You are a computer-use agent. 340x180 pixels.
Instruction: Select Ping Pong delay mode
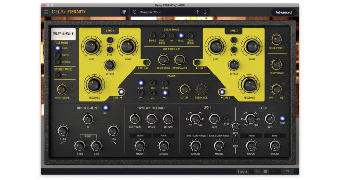pyautogui.click(x=162, y=36)
